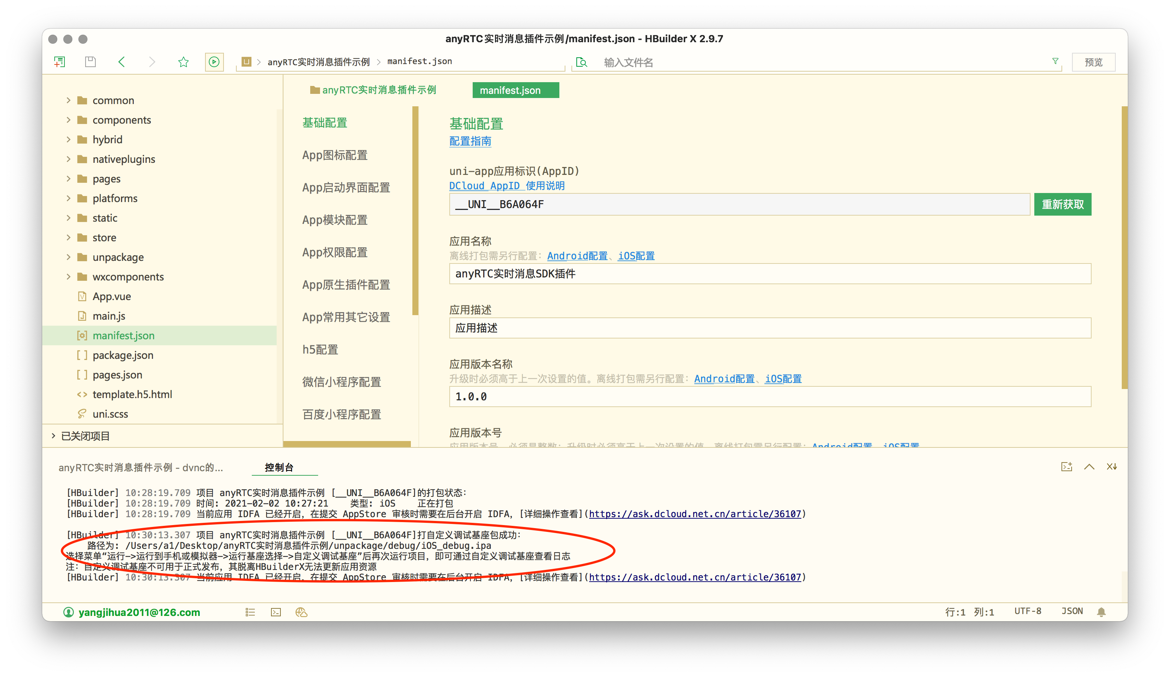Image resolution: width=1170 pixels, height=677 pixels.
Task: Expand the nativeplugins folder
Action: (x=69, y=159)
